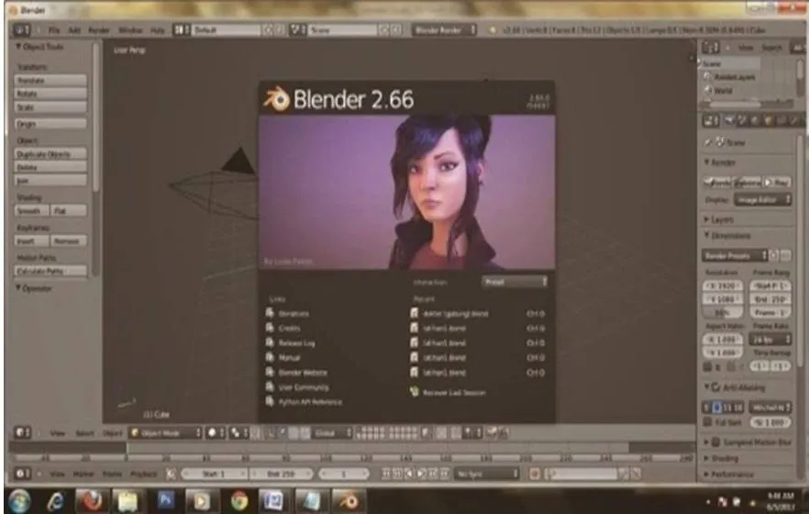Toggle the Sampled Motion Blur checkbox
Image resolution: width=809 pixels, height=514 pixels.
pos(716,442)
